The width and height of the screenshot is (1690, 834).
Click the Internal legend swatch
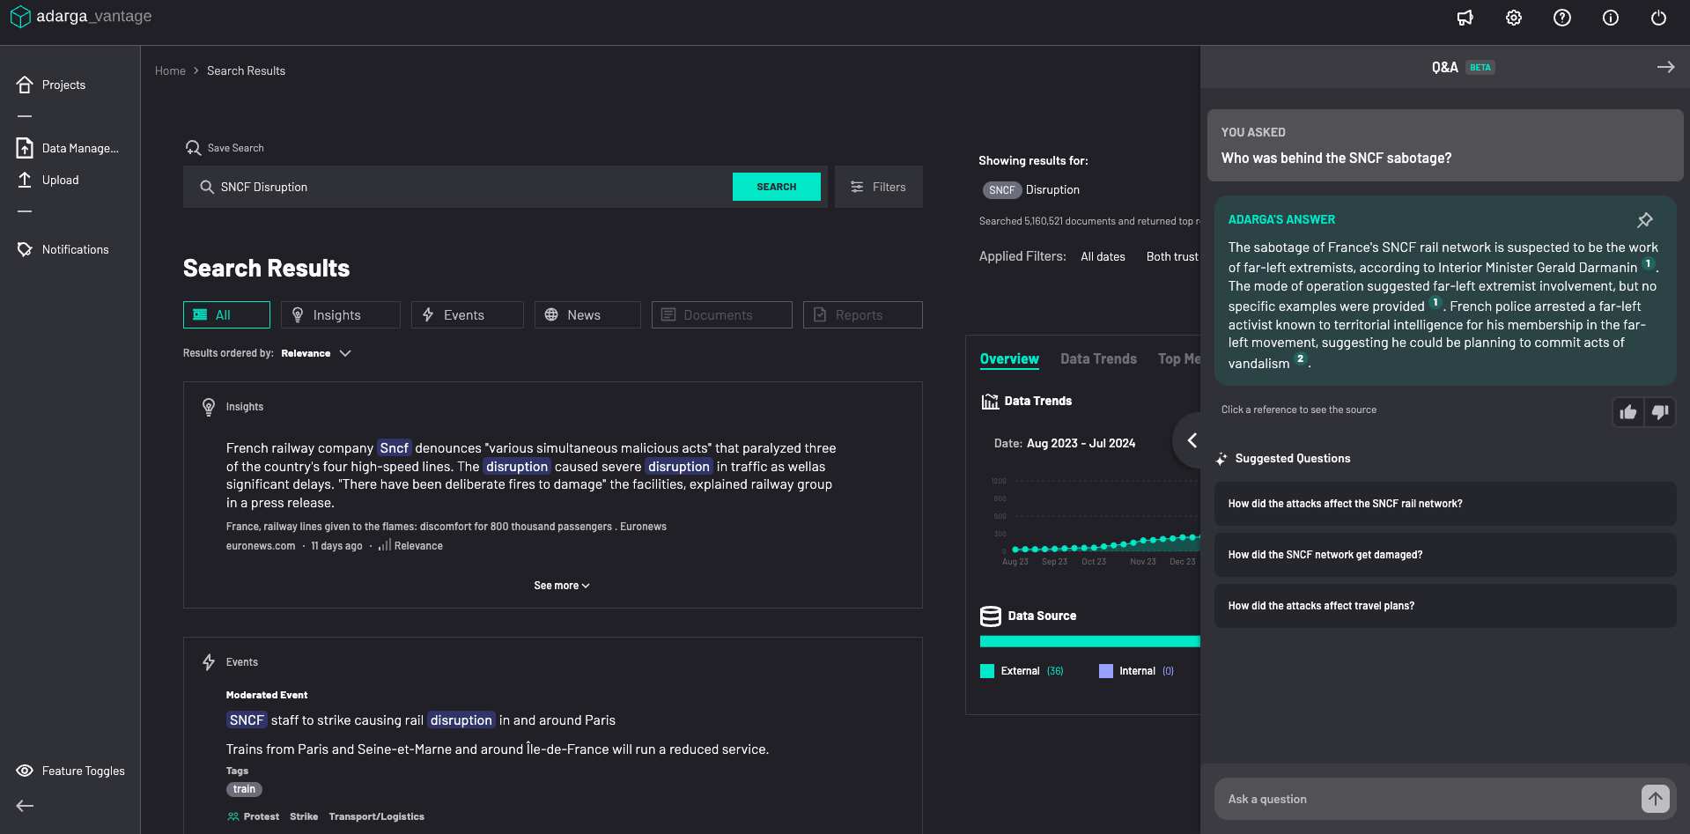coord(1106,671)
